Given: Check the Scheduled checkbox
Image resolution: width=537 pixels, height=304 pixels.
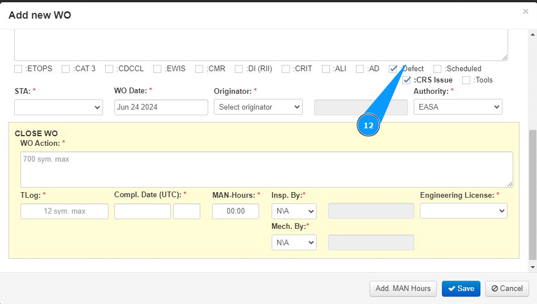Looking at the screenshot, I should tap(437, 69).
